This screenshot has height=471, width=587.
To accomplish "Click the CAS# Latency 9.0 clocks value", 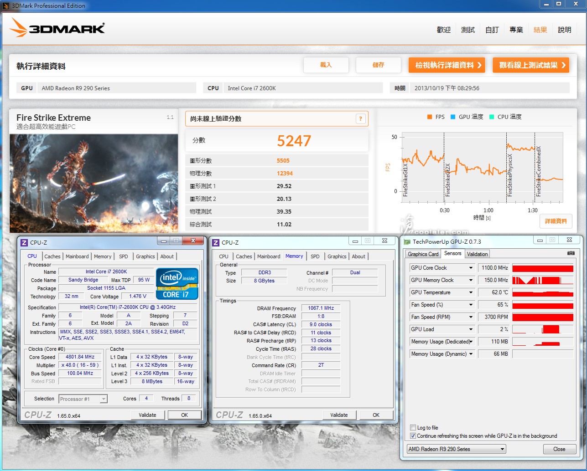I will pyautogui.click(x=321, y=325).
